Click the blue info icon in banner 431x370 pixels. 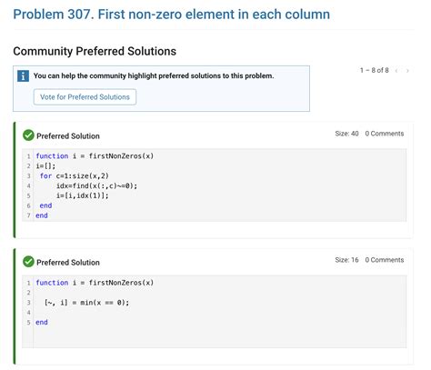tap(23, 75)
